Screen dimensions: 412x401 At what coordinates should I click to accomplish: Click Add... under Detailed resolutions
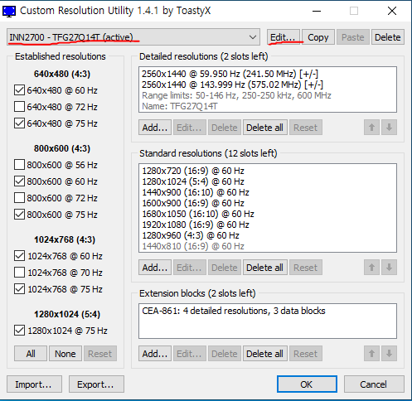[x=155, y=128]
